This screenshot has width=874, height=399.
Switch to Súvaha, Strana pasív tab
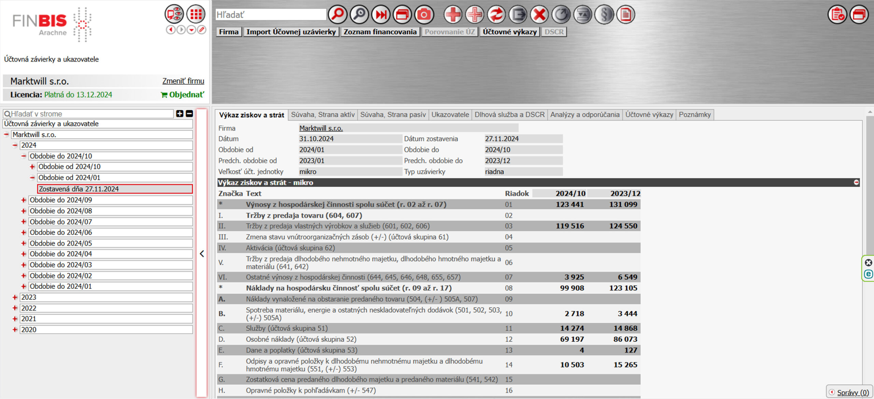(x=393, y=115)
